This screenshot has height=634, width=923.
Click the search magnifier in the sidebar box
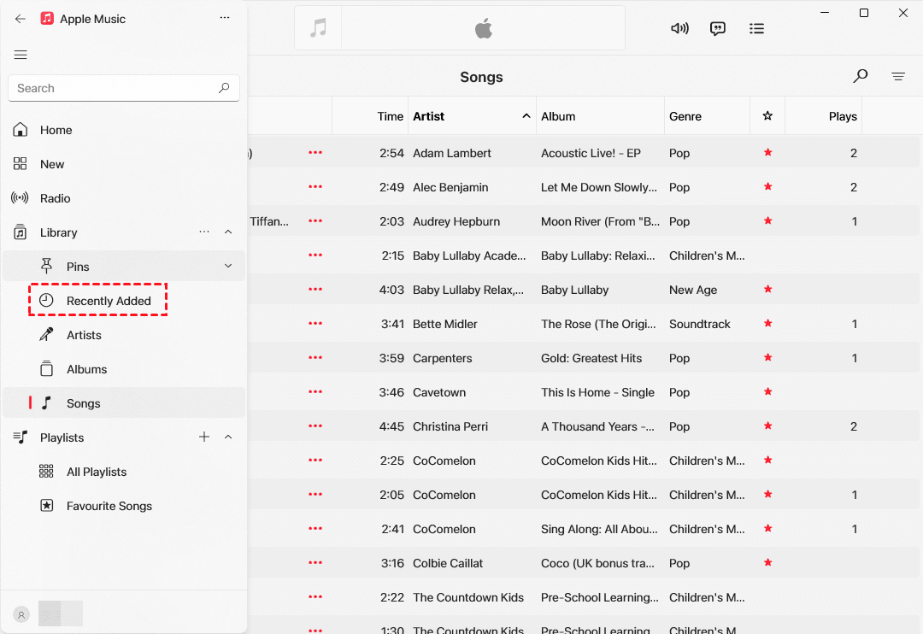(224, 88)
